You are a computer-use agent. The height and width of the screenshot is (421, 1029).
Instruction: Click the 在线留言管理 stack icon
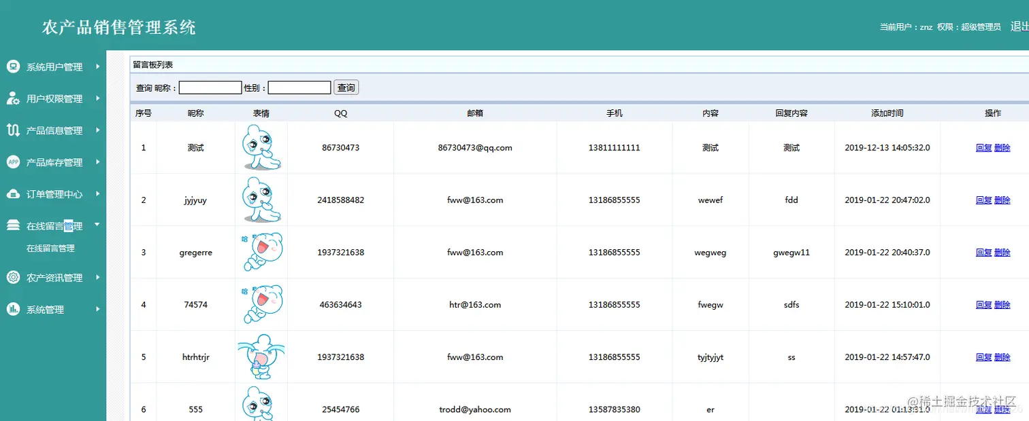pos(13,225)
